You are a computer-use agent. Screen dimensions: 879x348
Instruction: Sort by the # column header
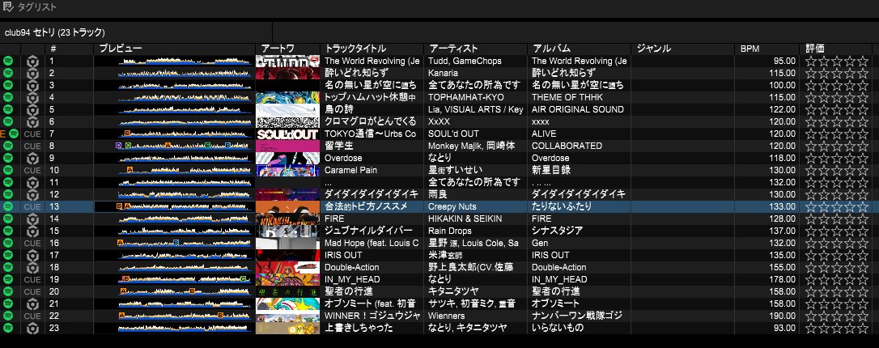tap(69, 49)
